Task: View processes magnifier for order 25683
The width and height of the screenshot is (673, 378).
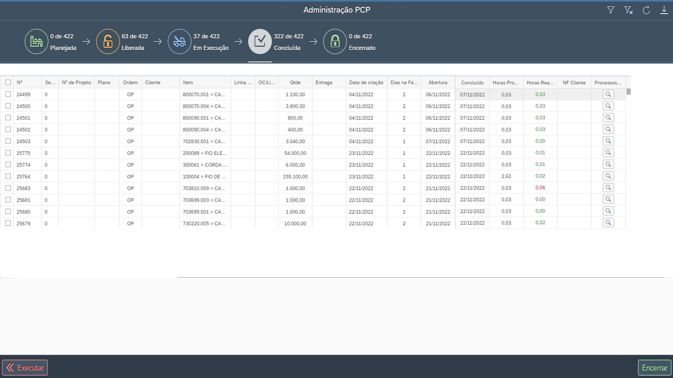Action: click(x=608, y=187)
